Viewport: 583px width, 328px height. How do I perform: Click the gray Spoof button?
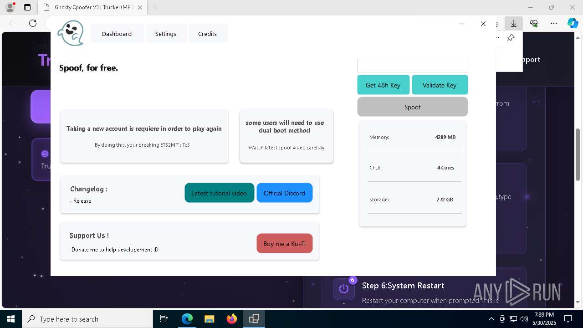pyautogui.click(x=413, y=107)
